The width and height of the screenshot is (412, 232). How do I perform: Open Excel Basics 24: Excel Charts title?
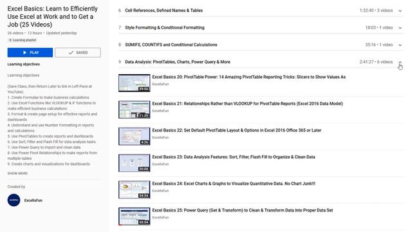click(234, 184)
